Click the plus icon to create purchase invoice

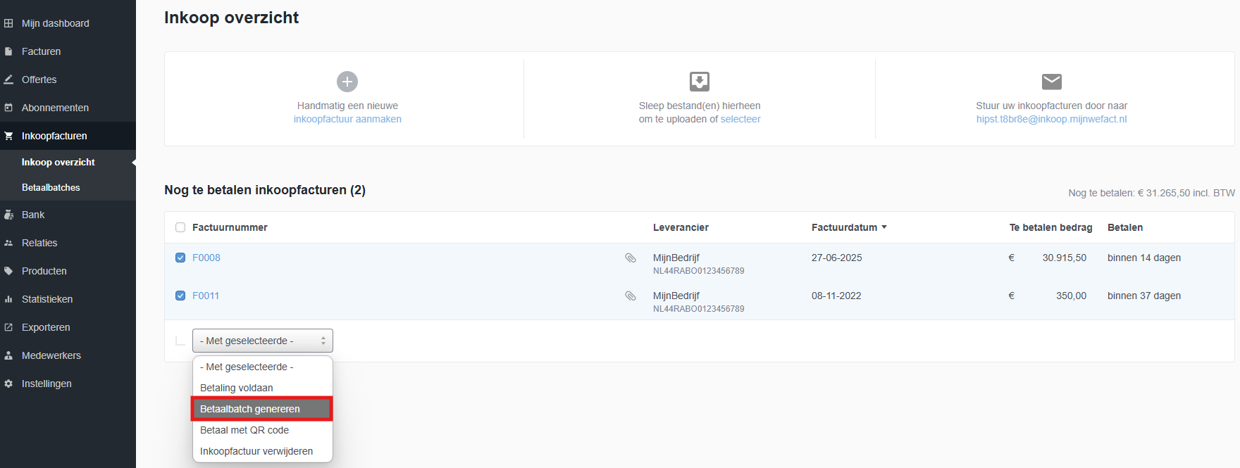347,82
